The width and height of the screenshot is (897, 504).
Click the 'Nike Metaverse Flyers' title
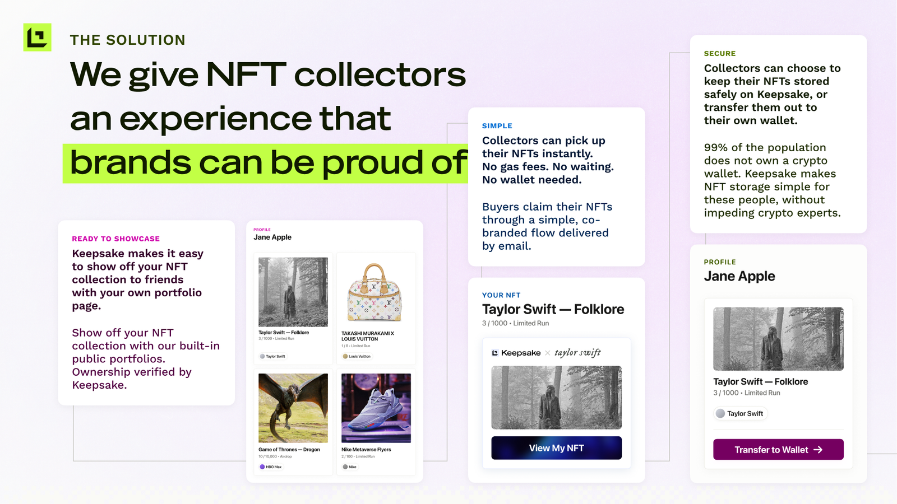366,450
